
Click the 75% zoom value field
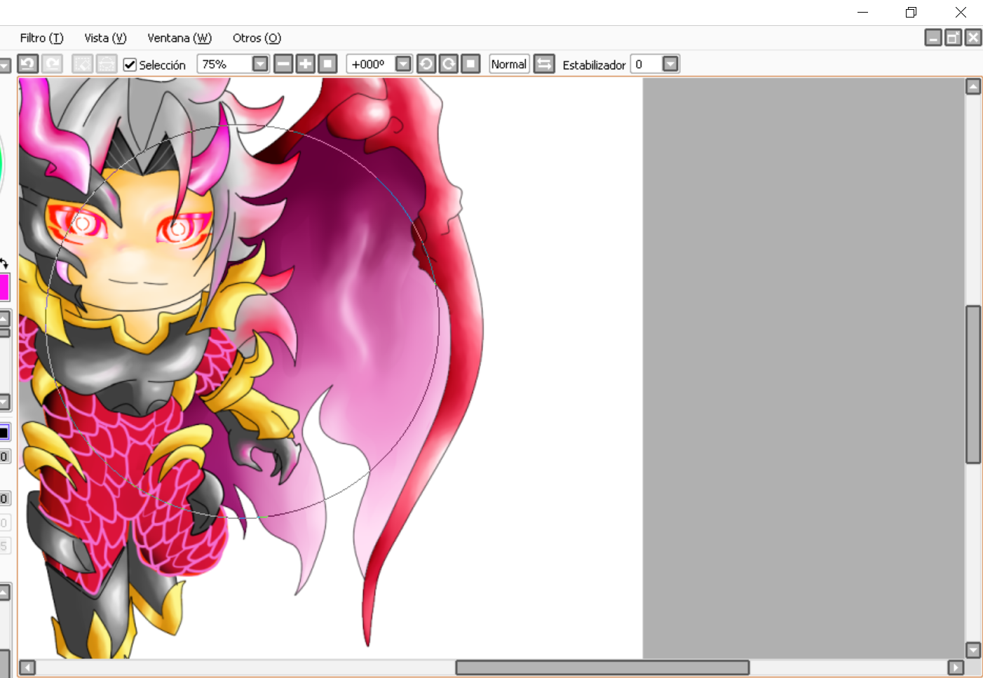coord(224,64)
